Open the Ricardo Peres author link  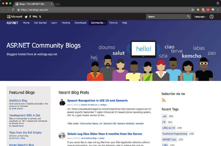[x=18, y=126]
